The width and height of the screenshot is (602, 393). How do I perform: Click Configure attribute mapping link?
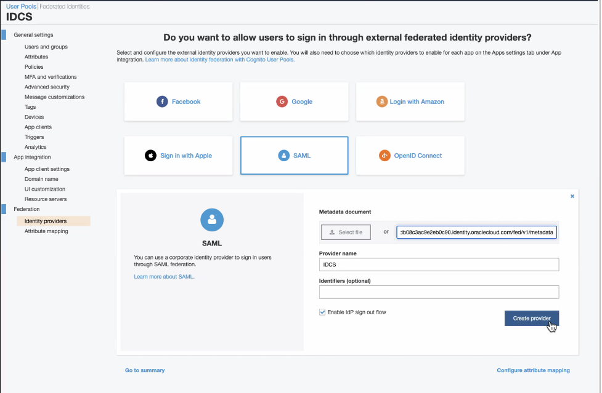[533, 370]
